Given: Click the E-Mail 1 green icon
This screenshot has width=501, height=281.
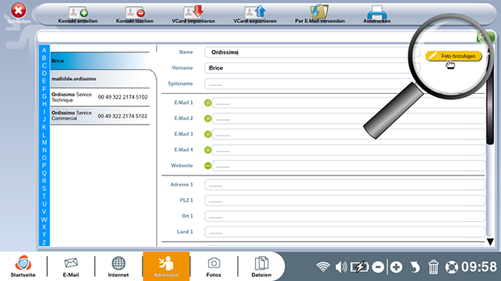Looking at the screenshot, I should click(207, 103).
